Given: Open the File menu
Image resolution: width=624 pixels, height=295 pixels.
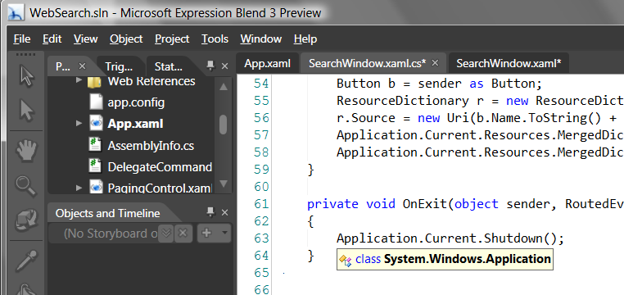Looking at the screenshot, I should tap(22, 39).
